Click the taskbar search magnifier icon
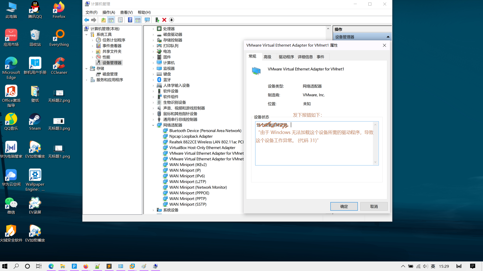 [x=16, y=266]
